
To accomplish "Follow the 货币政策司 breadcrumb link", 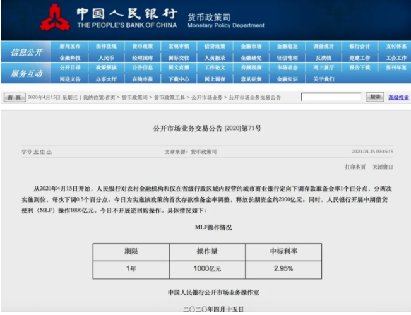I will coord(134,97).
